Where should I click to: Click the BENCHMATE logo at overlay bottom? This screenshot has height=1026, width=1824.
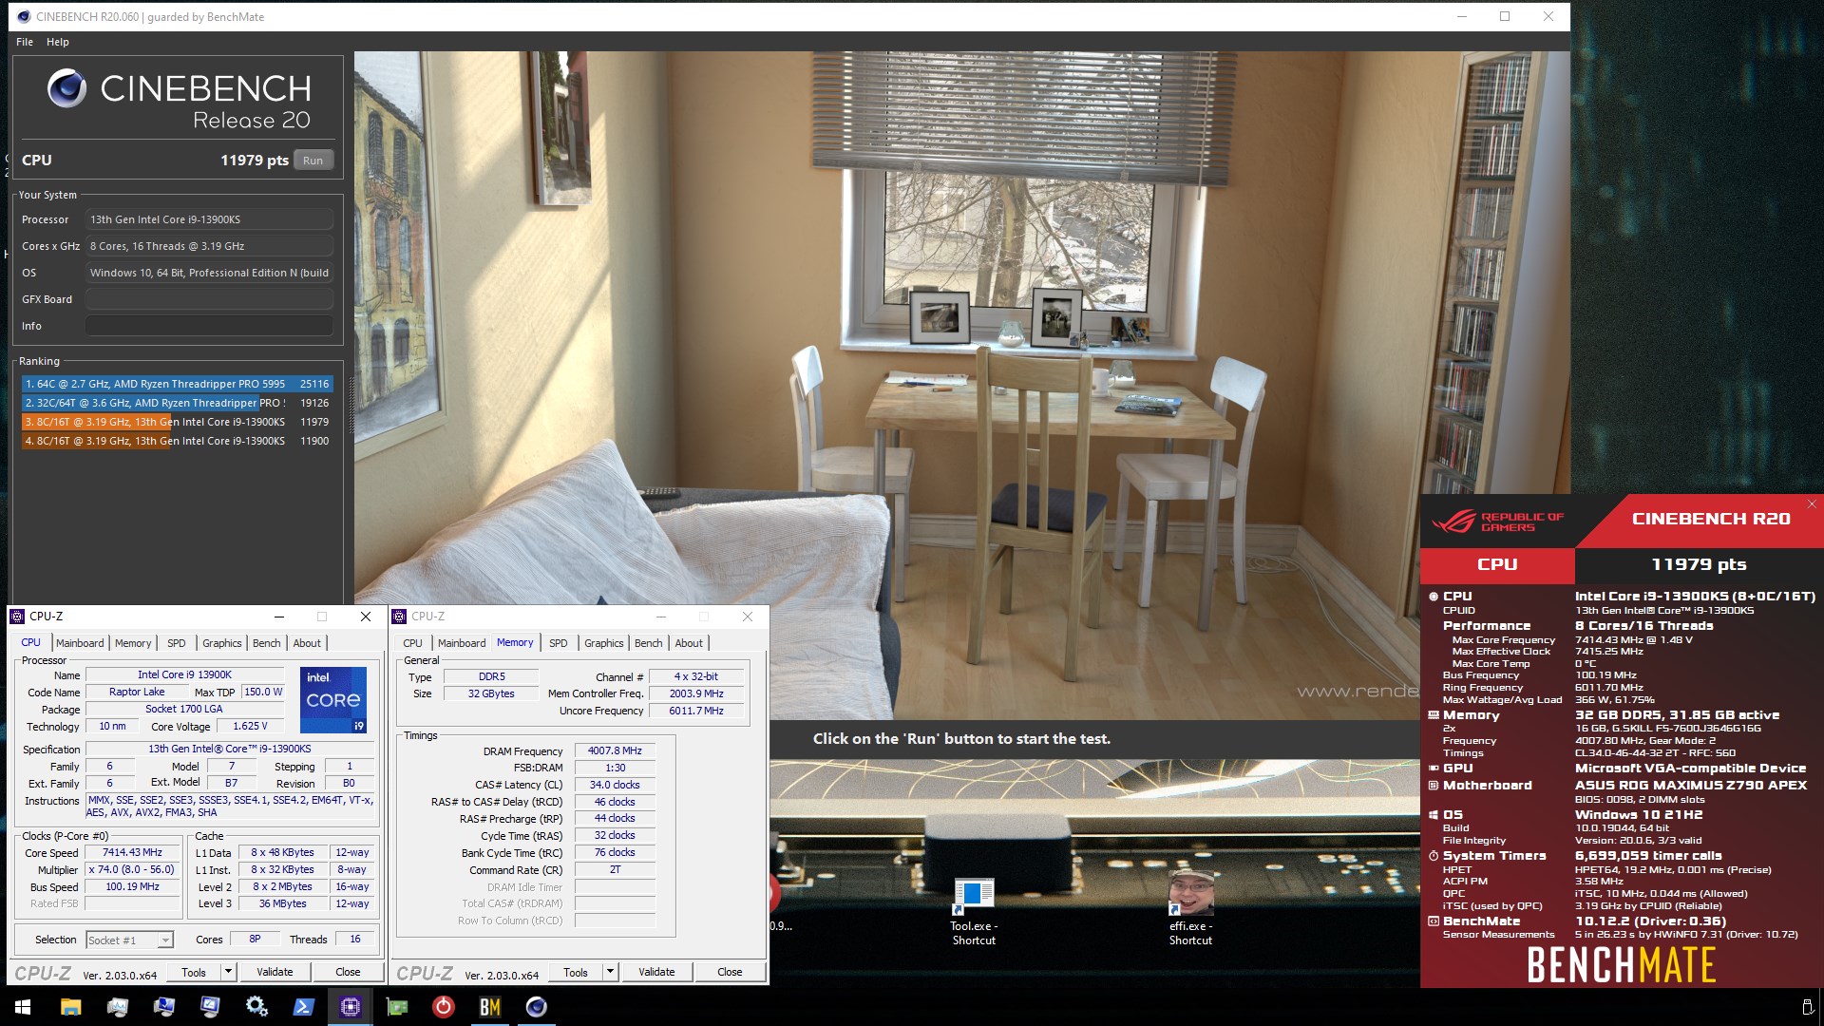pyautogui.click(x=1621, y=966)
